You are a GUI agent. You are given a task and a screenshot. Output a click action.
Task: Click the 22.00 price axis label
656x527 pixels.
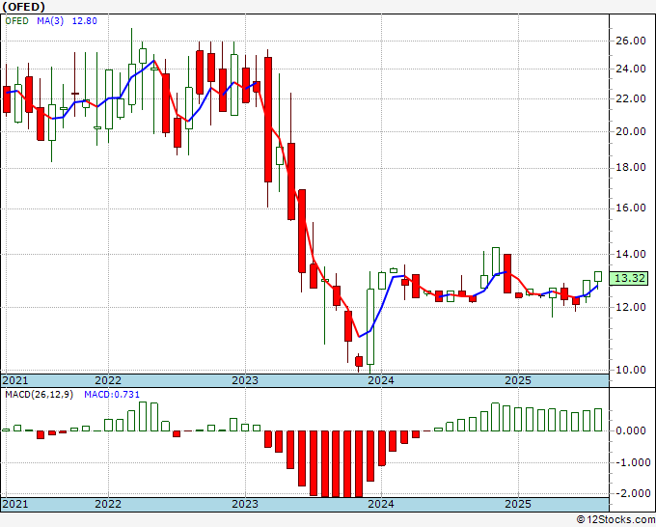tap(631, 98)
